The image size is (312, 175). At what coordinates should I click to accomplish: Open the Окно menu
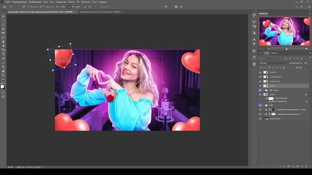pos(94,2)
